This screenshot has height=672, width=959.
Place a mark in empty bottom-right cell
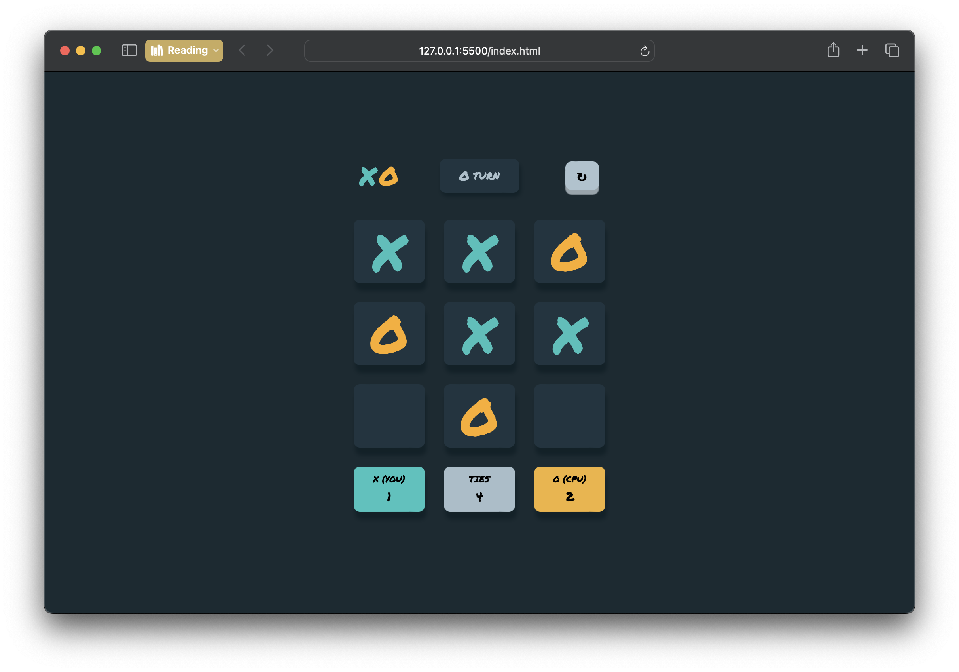pos(569,416)
